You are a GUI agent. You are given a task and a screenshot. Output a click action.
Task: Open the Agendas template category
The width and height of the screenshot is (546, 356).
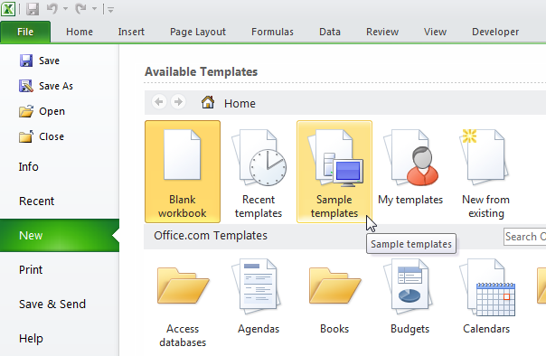259,296
